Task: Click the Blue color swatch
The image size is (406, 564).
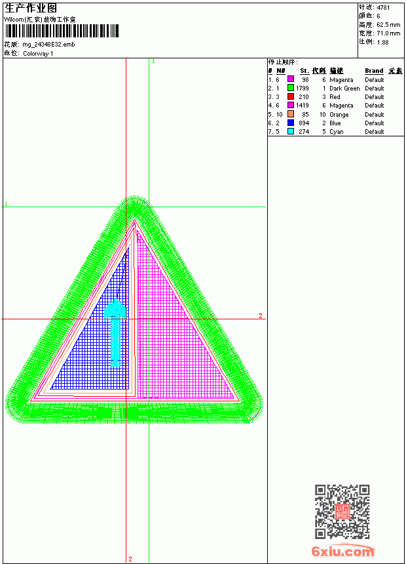Action: pyautogui.click(x=291, y=123)
